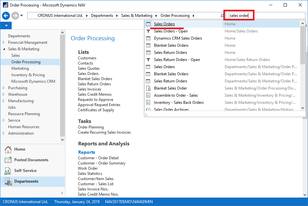The width and height of the screenshot is (308, 206).
Task: Click the blue Reports heading link
Action: 87,152
